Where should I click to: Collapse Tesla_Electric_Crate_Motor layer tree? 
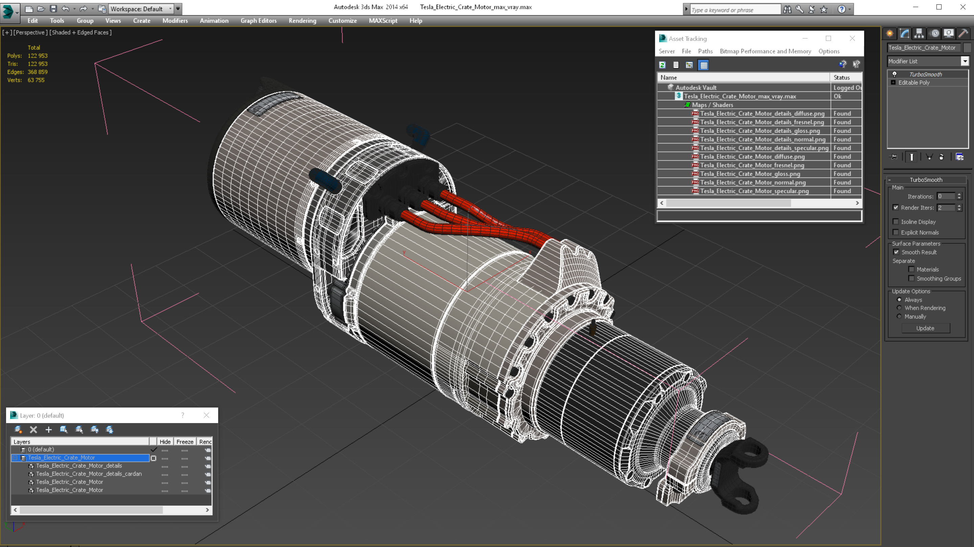coord(15,458)
